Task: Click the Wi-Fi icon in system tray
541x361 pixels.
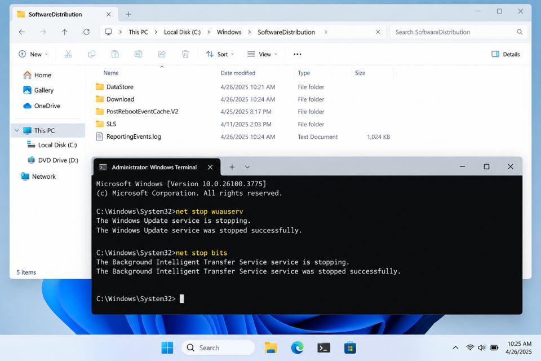Action: [469, 348]
